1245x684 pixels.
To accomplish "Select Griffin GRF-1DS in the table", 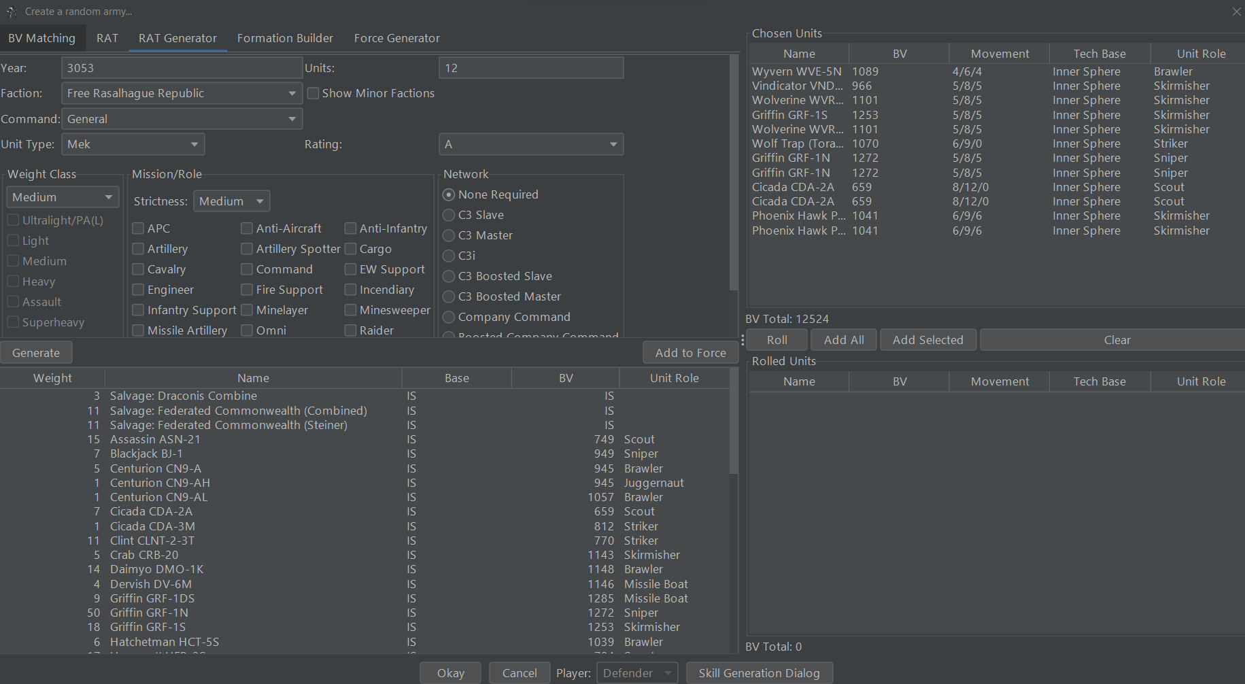I will coord(152,598).
